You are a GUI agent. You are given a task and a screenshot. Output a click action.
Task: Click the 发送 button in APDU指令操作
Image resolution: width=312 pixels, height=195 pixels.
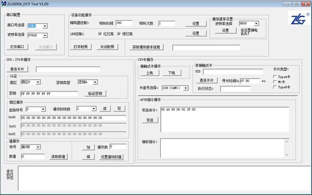coord(150,120)
